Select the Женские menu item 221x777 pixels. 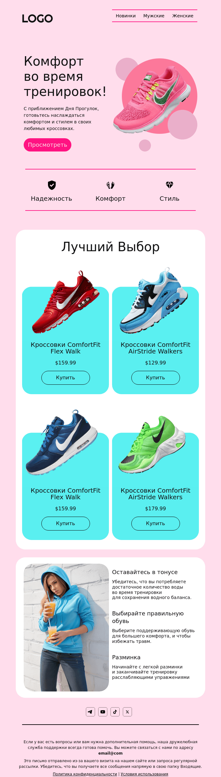(x=183, y=16)
